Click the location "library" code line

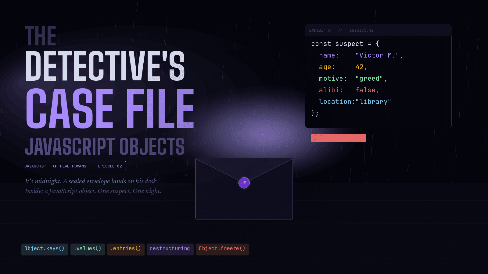click(355, 102)
